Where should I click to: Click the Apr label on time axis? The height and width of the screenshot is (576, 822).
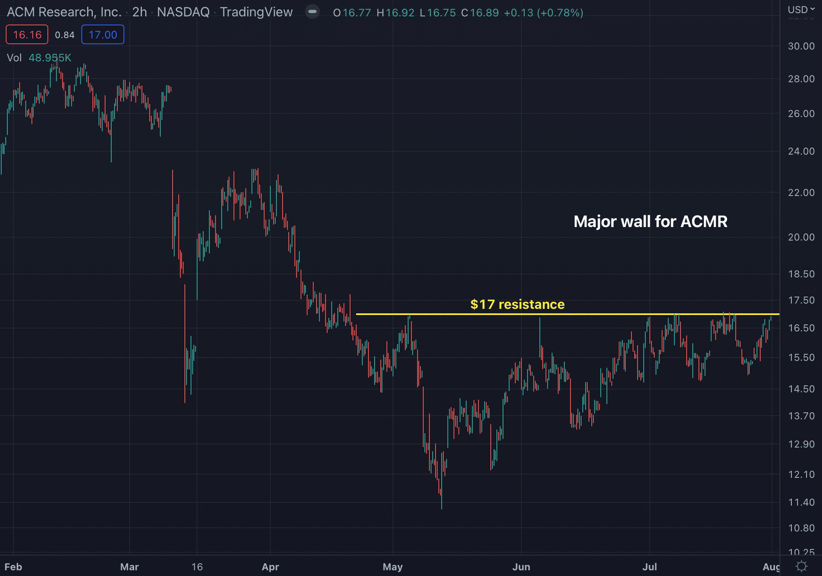[x=270, y=567]
